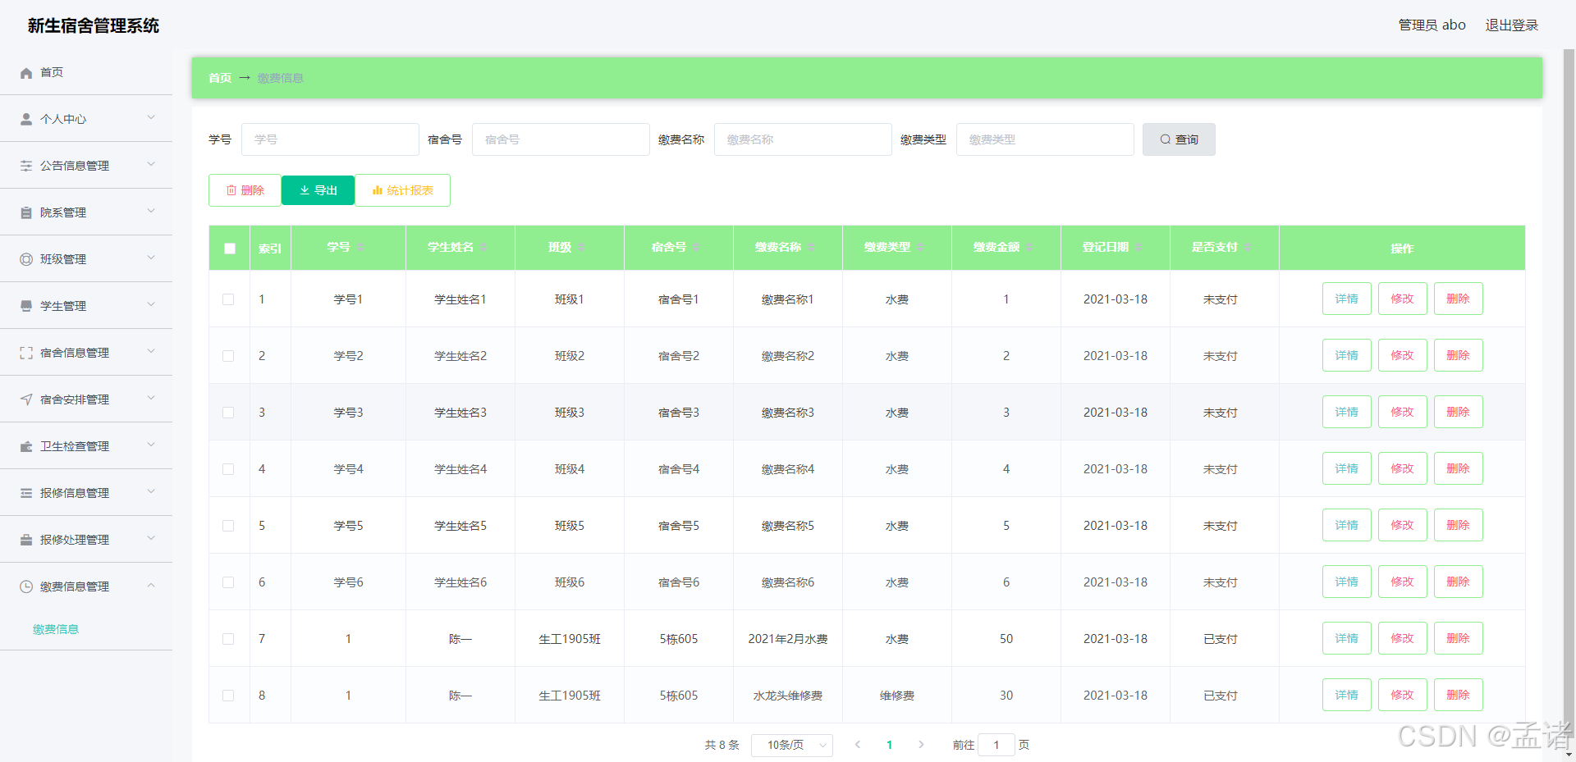This screenshot has height=762, width=1576.
Task: Click the sliders icon for 公告信息管理
Action: pos(26,167)
